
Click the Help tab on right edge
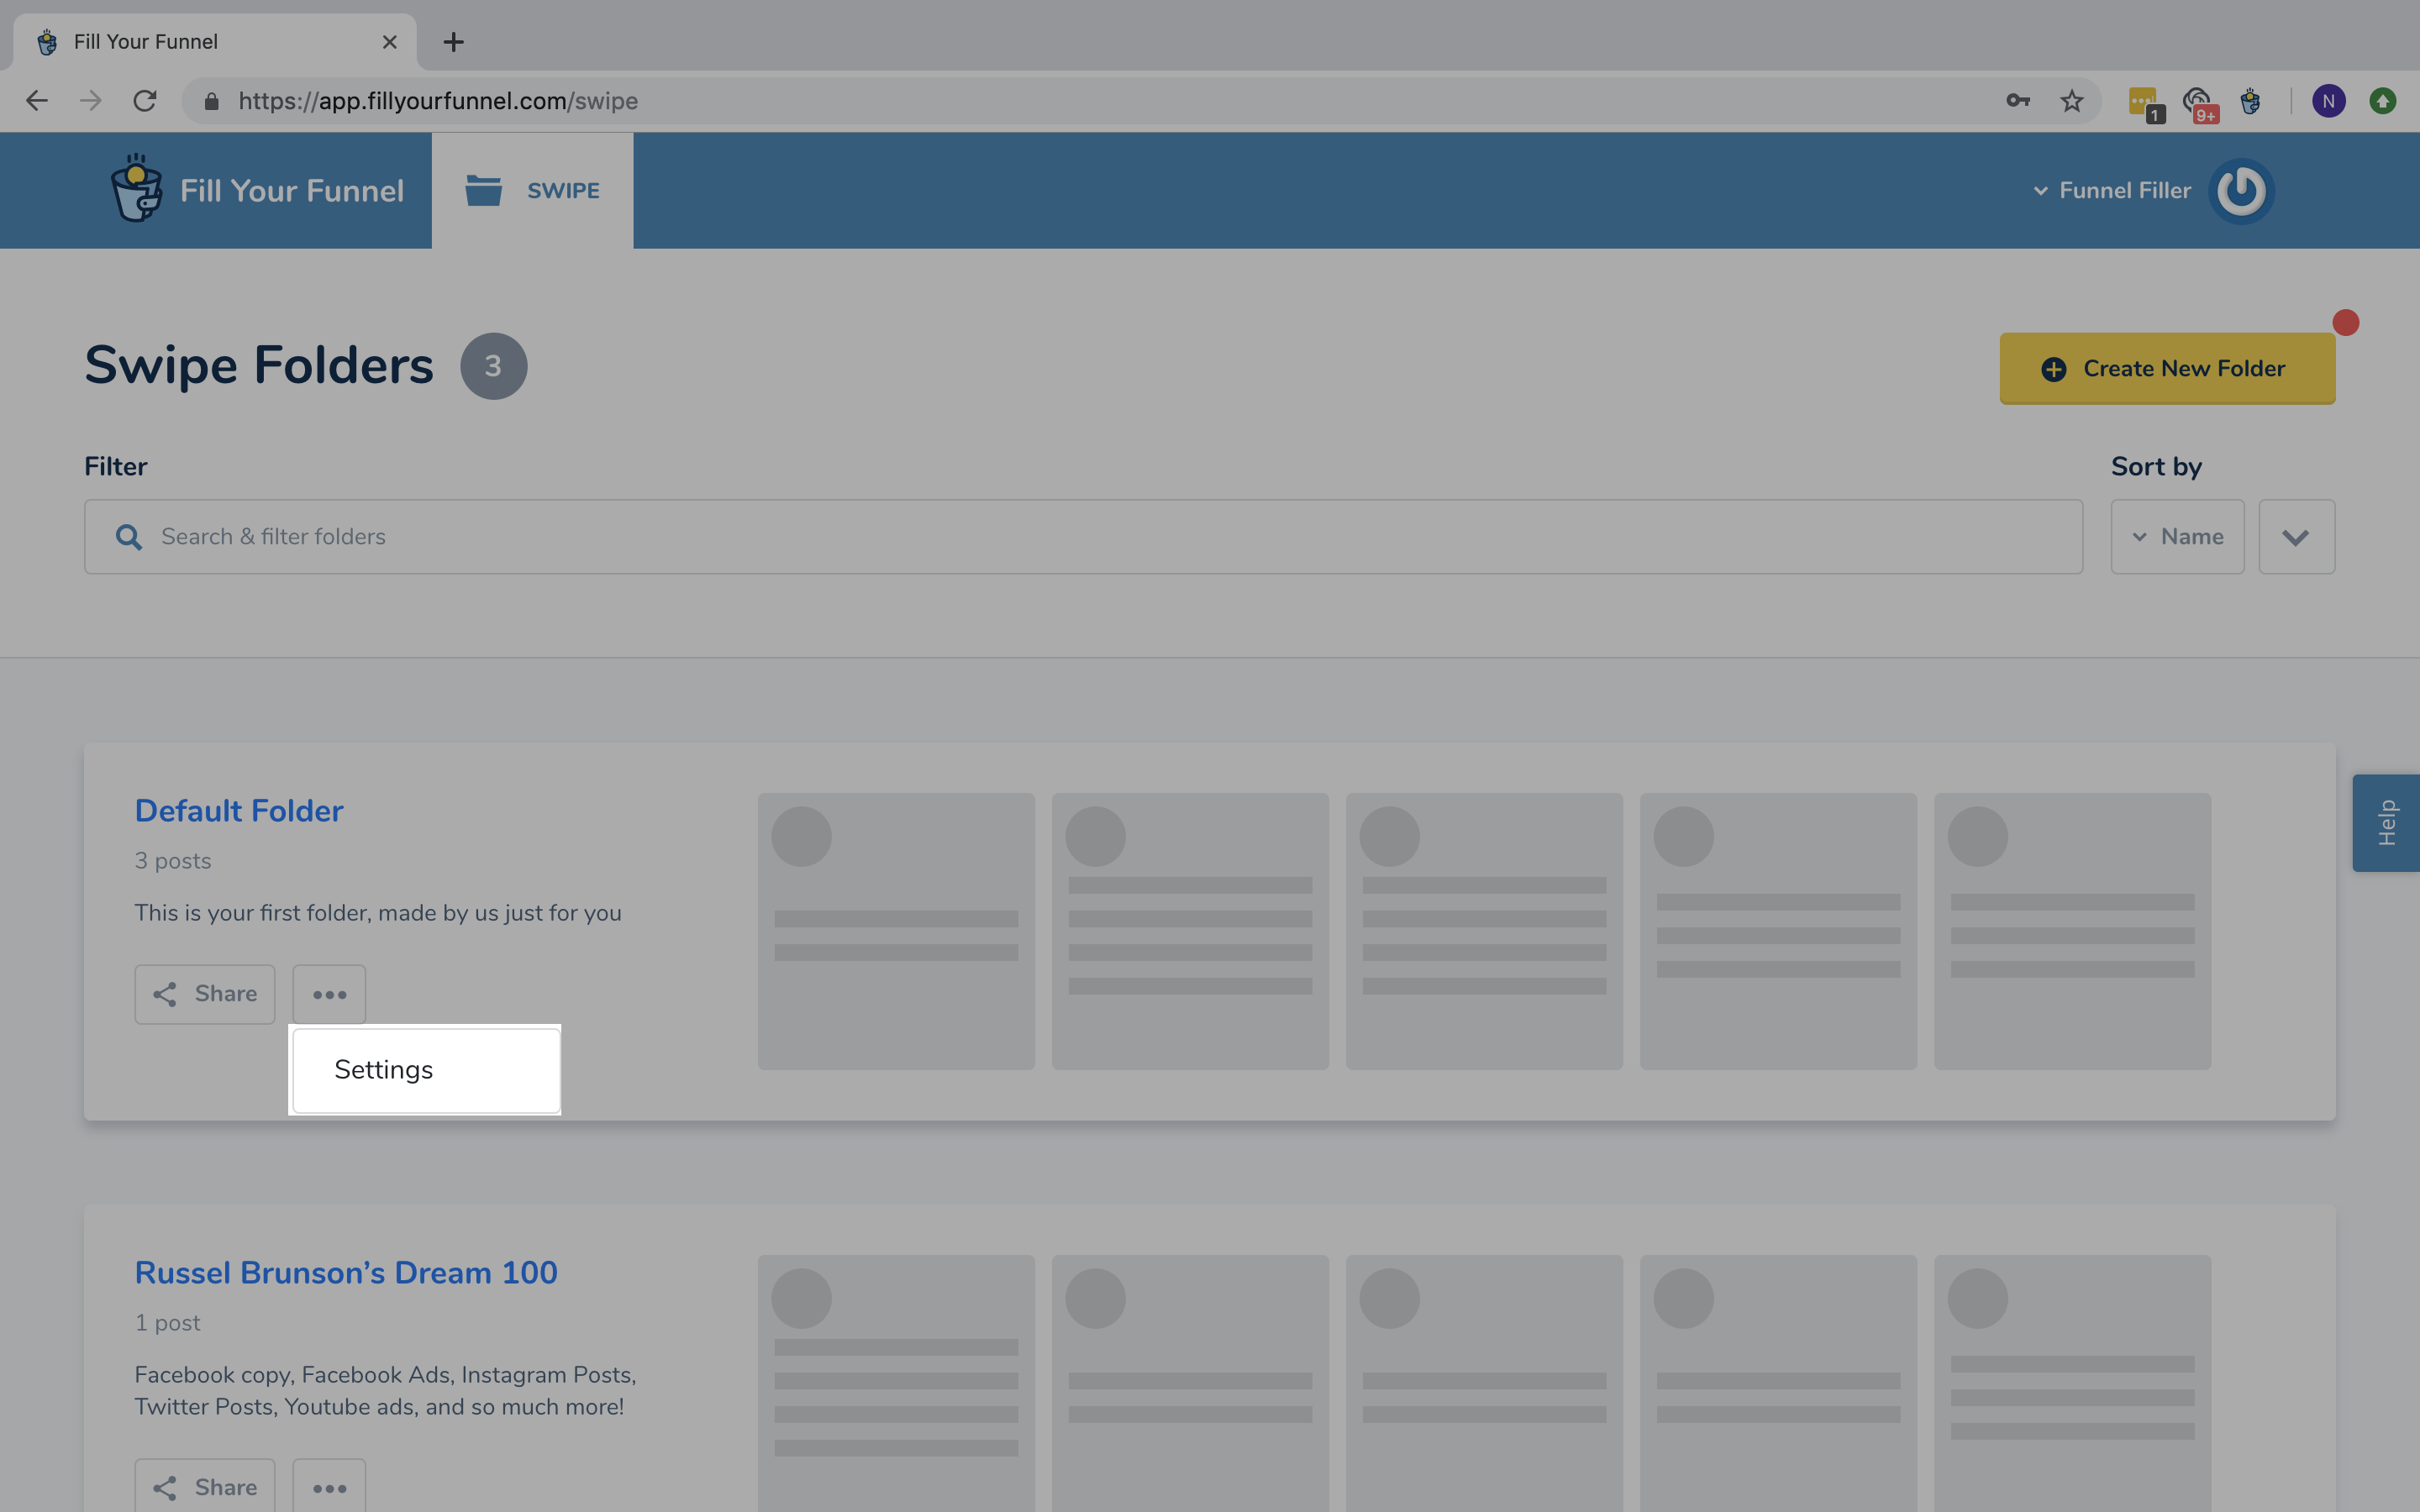click(2386, 821)
